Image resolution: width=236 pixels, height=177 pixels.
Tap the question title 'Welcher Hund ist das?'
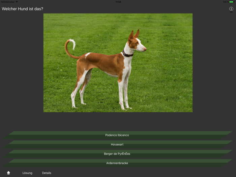pyautogui.click(x=23, y=9)
